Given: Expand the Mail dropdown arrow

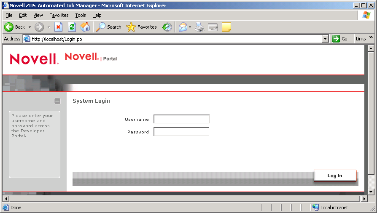Looking at the screenshot, I should [190, 27].
